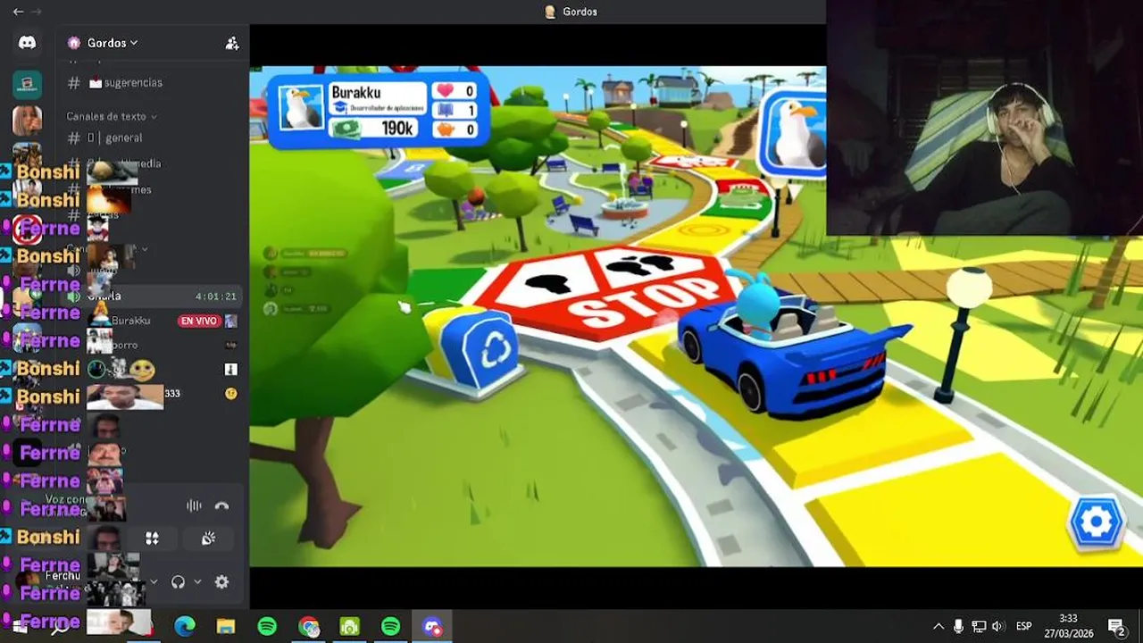Show hidden system tray icons
This screenshot has width=1143, height=643.
[x=939, y=627]
